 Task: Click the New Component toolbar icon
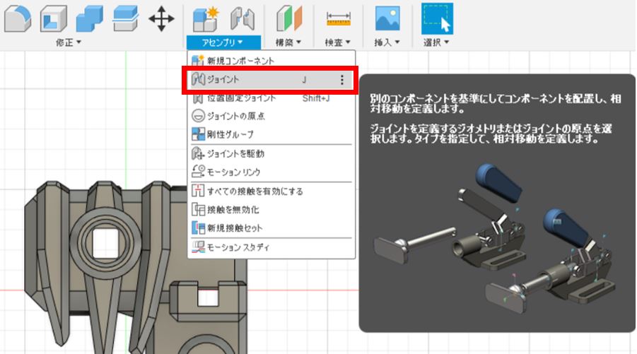point(206,18)
